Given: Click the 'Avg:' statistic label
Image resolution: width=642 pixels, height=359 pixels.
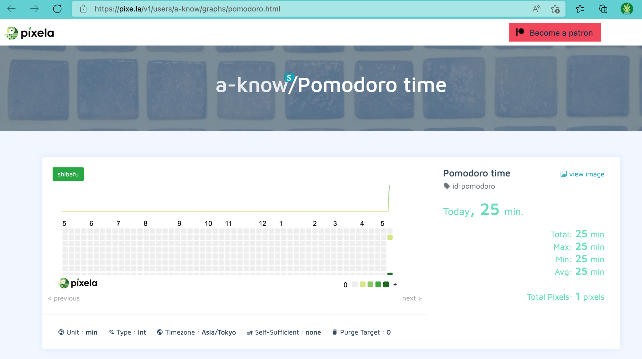Looking at the screenshot, I should point(563,272).
